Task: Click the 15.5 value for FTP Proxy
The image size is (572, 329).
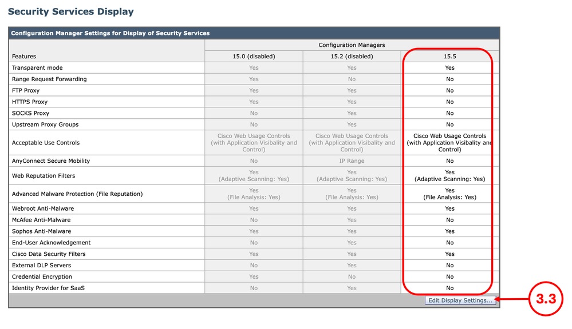Action: 450,90
